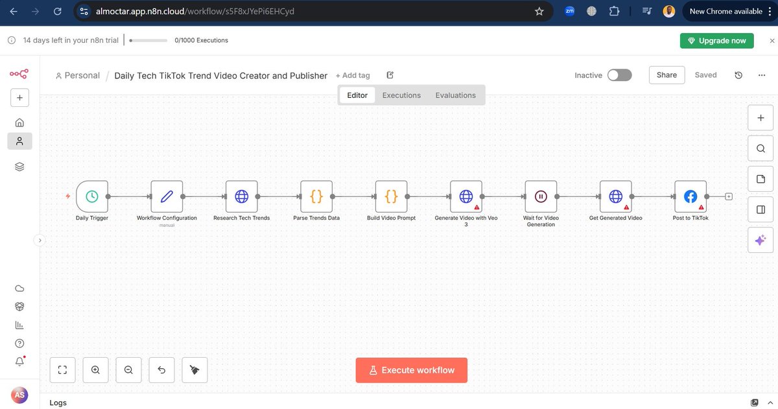Bookmark this page with the star
Viewport: 778px width, 409px height.
(539, 11)
